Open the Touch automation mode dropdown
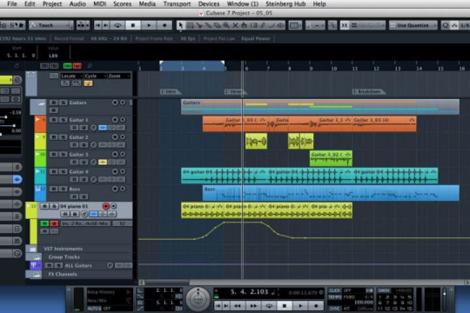The image size is (470, 313). (x=51, y=25)
